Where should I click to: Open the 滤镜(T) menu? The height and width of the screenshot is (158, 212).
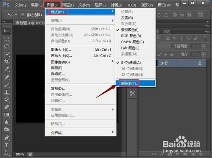click(x=117, y=5)
